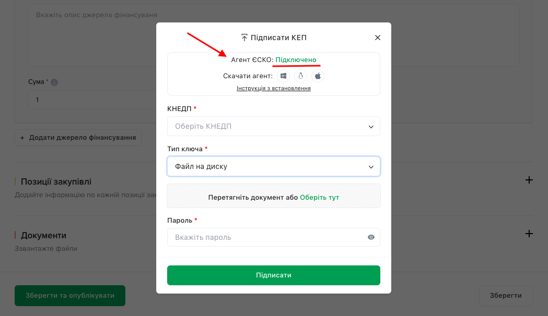Click the Зберегти button

point(506,296)
